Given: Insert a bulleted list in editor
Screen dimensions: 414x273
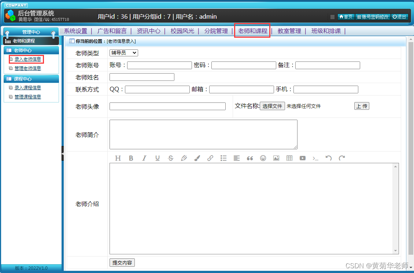Looking at the screenshot, I should (x=223, y=158).
